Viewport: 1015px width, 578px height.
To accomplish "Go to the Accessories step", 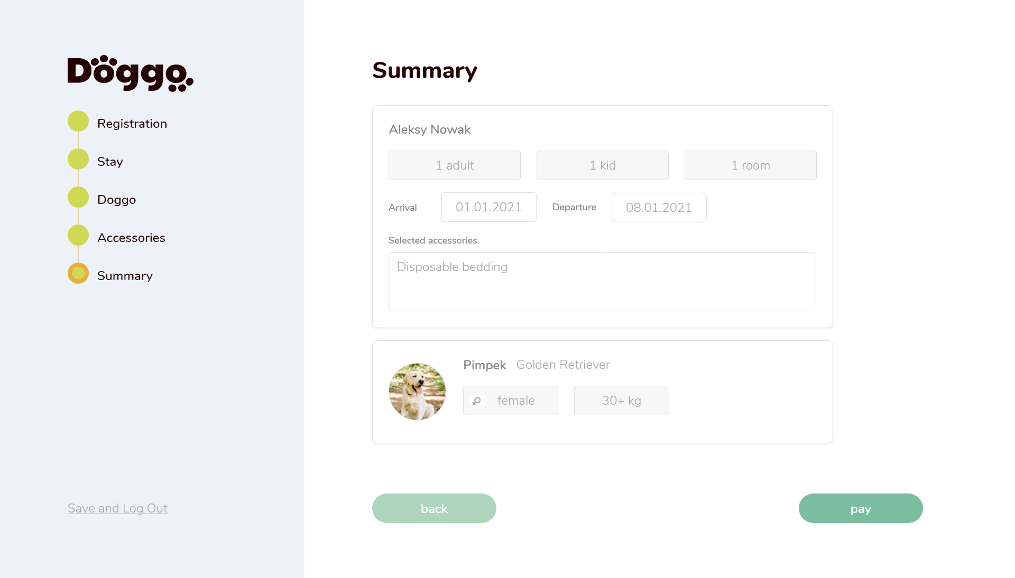I will tap(131, 238).
